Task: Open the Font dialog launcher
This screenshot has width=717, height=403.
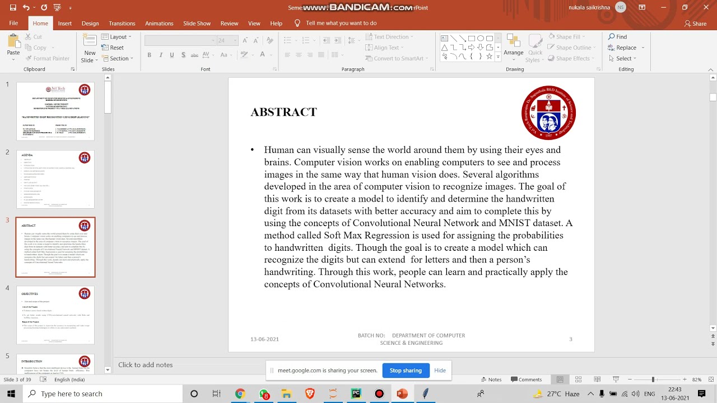Action: (x=274, y=69)
